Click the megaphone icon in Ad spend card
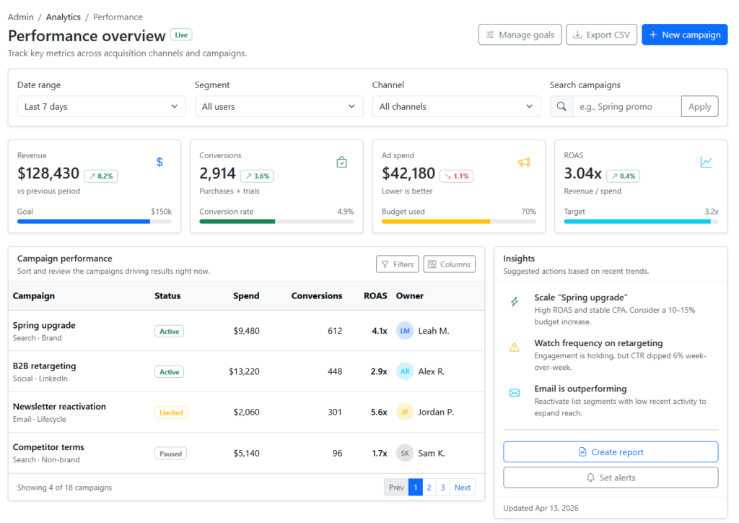 pyautogui.click(x=524, y=162)
